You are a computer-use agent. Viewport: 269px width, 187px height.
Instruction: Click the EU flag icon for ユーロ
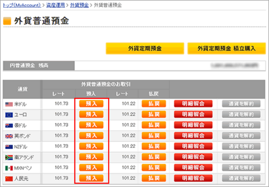coord(10,115)
